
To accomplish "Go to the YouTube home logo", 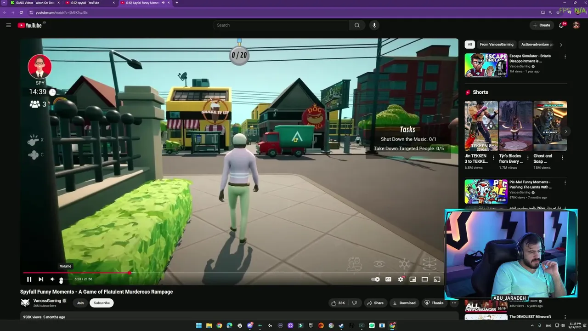I will [30, 25].
